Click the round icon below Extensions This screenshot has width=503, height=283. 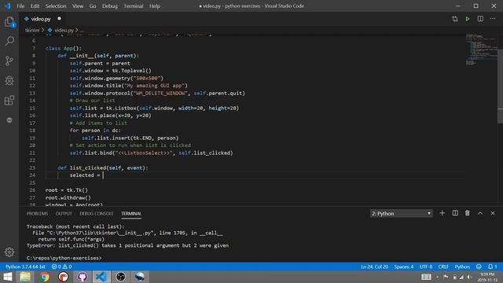[x=9, y=120]
